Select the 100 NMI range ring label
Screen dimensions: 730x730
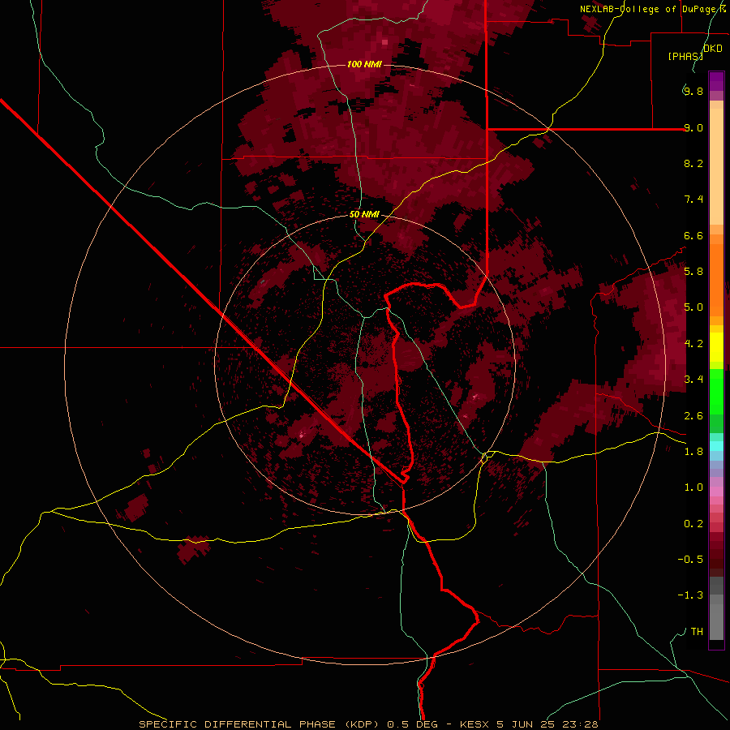pos(364,64)
